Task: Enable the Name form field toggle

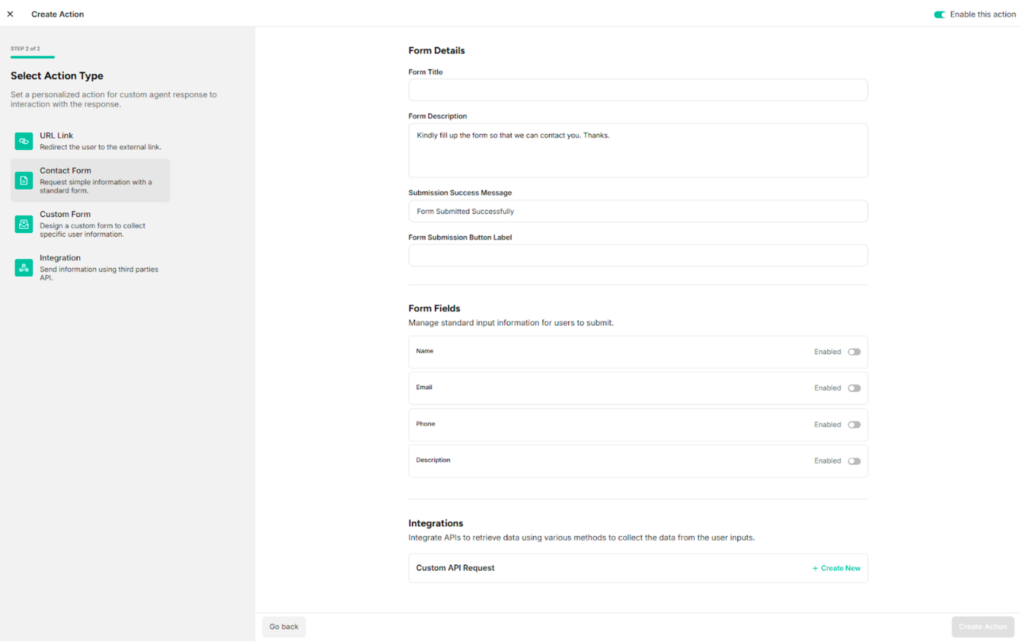Action: [x=854, y=352]
